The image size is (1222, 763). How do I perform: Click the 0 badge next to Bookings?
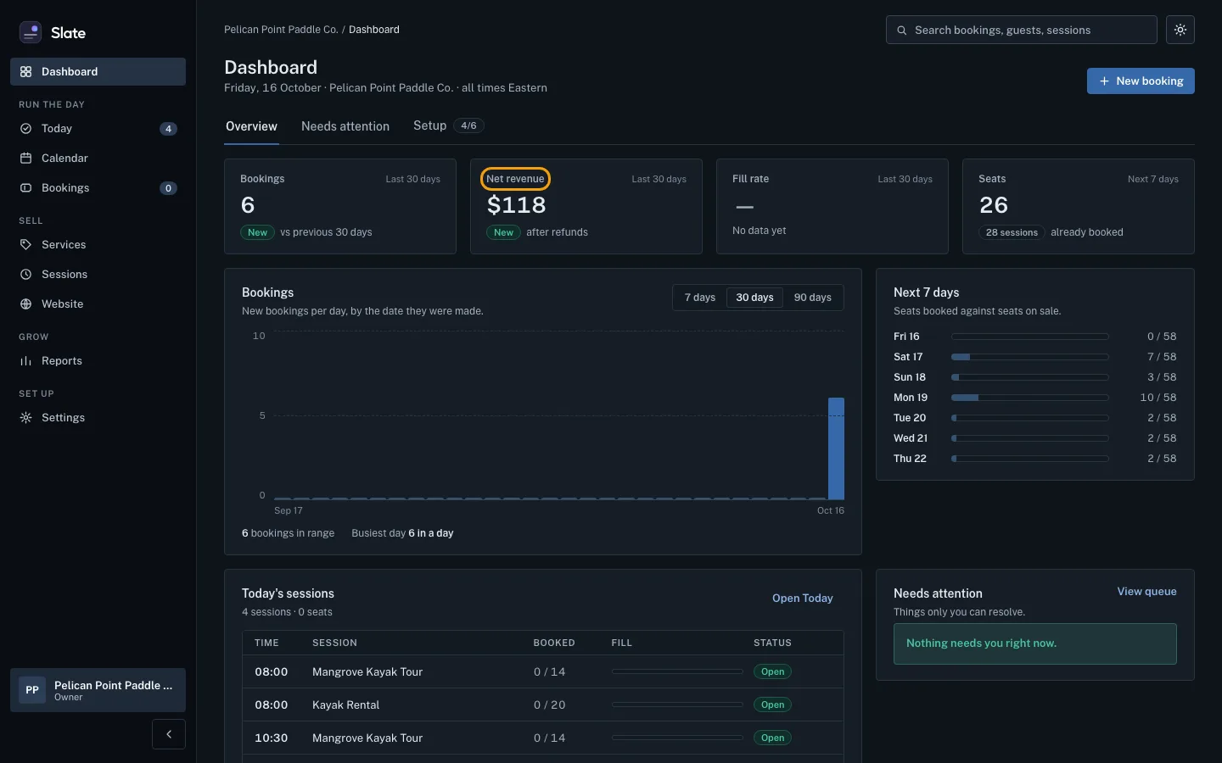(x=169, y=188)
